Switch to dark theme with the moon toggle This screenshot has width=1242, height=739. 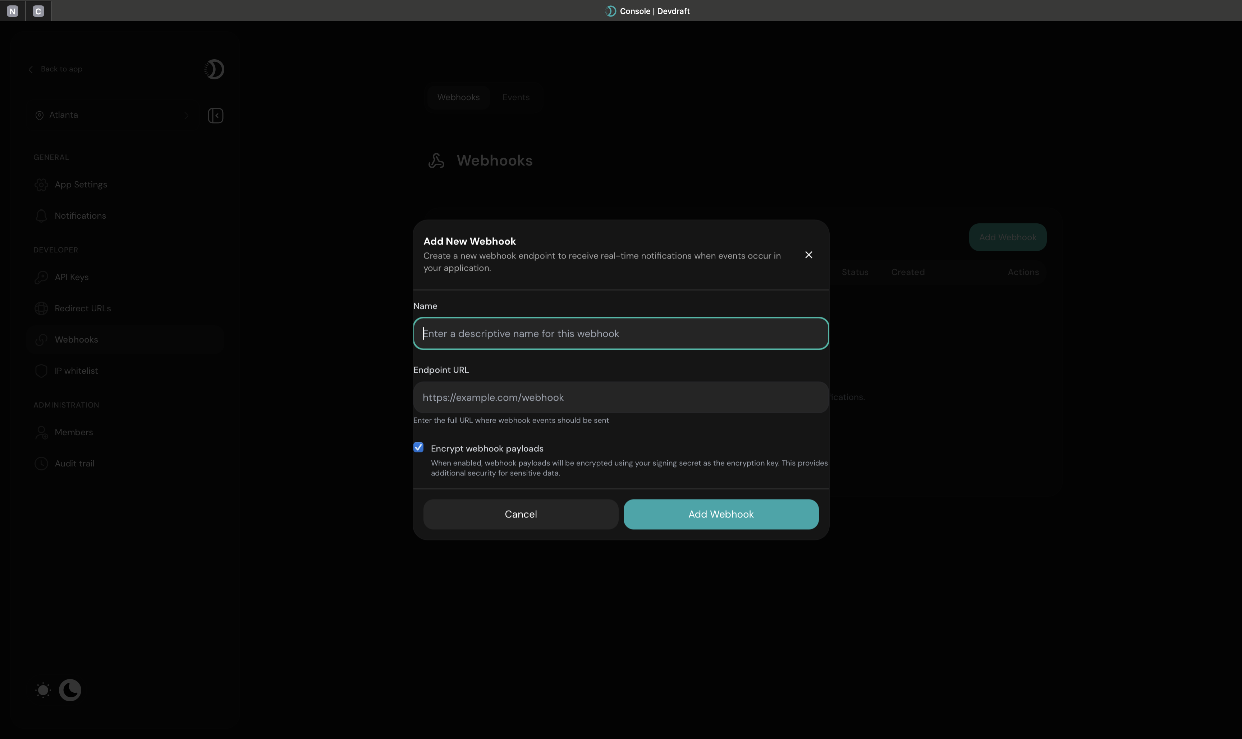pyautogui.click(x=70, y=690)
